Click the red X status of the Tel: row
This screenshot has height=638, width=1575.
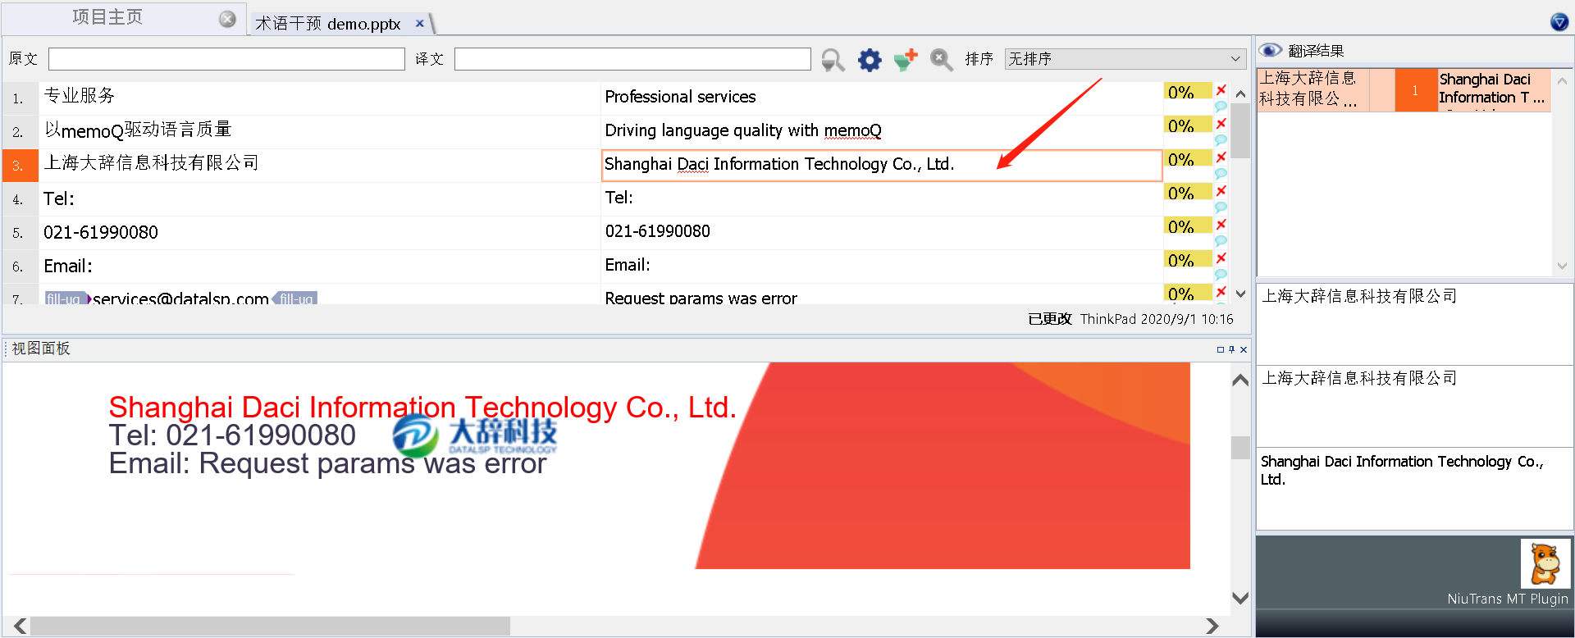pyautogui.click(x=1221, y=190)
